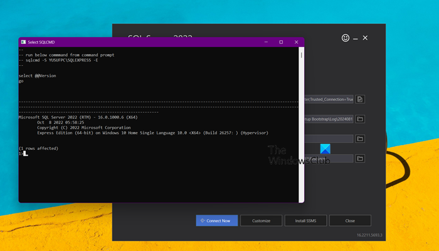
Task: Maximize the SQLCMD console window
Action: click(281, 42)
